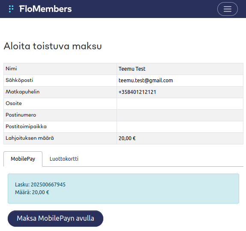The width and height of the screenshot is (246, 231).
Task: Open the hamburger navigation menu
Action: point(227,9)
